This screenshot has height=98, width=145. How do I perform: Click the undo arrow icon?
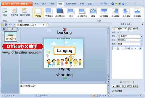pos(10,25)
